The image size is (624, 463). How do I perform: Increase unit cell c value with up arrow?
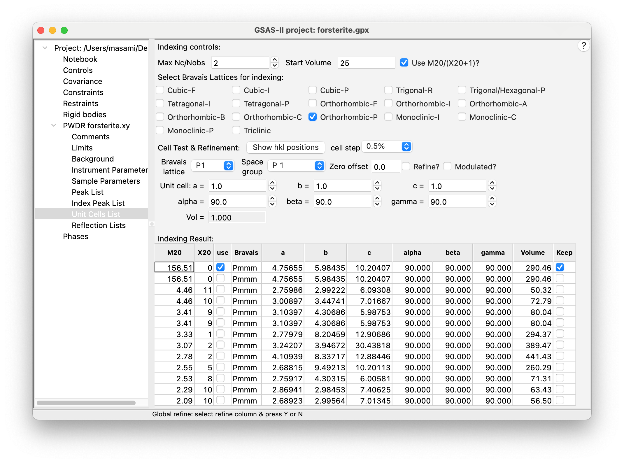point(492,183)
